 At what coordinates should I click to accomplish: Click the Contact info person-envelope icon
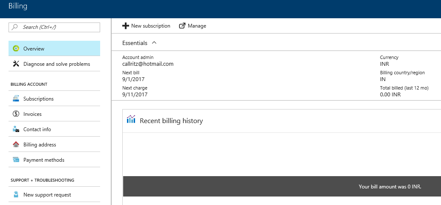click(16, 129)
